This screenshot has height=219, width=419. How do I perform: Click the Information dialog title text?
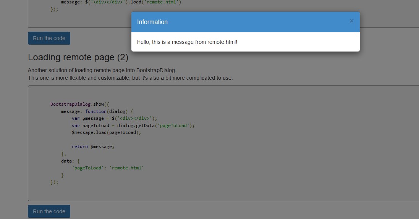(152, 22)
